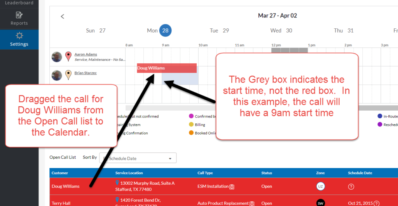Open the Reports section icon
The width and height of the screenshot is (398, 206).
tap(19, 16)
